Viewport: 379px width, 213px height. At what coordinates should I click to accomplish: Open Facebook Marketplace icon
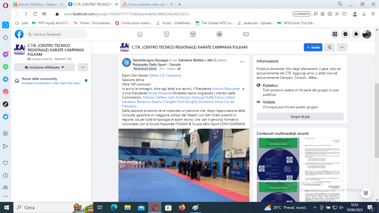click(193, 34)
